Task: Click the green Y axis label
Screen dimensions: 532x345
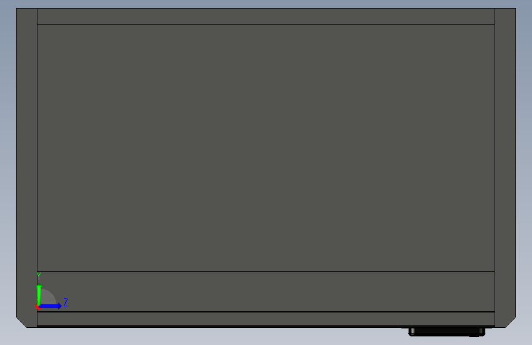Action: click(39, 276)
